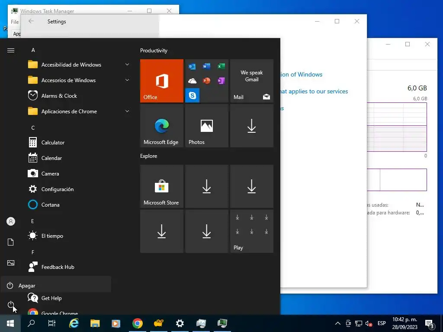Select Apagar in the power menu
Screen dimensions: 443x332
coord(56,285)
